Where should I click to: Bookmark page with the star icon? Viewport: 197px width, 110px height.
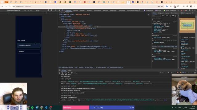coord(162,6)
